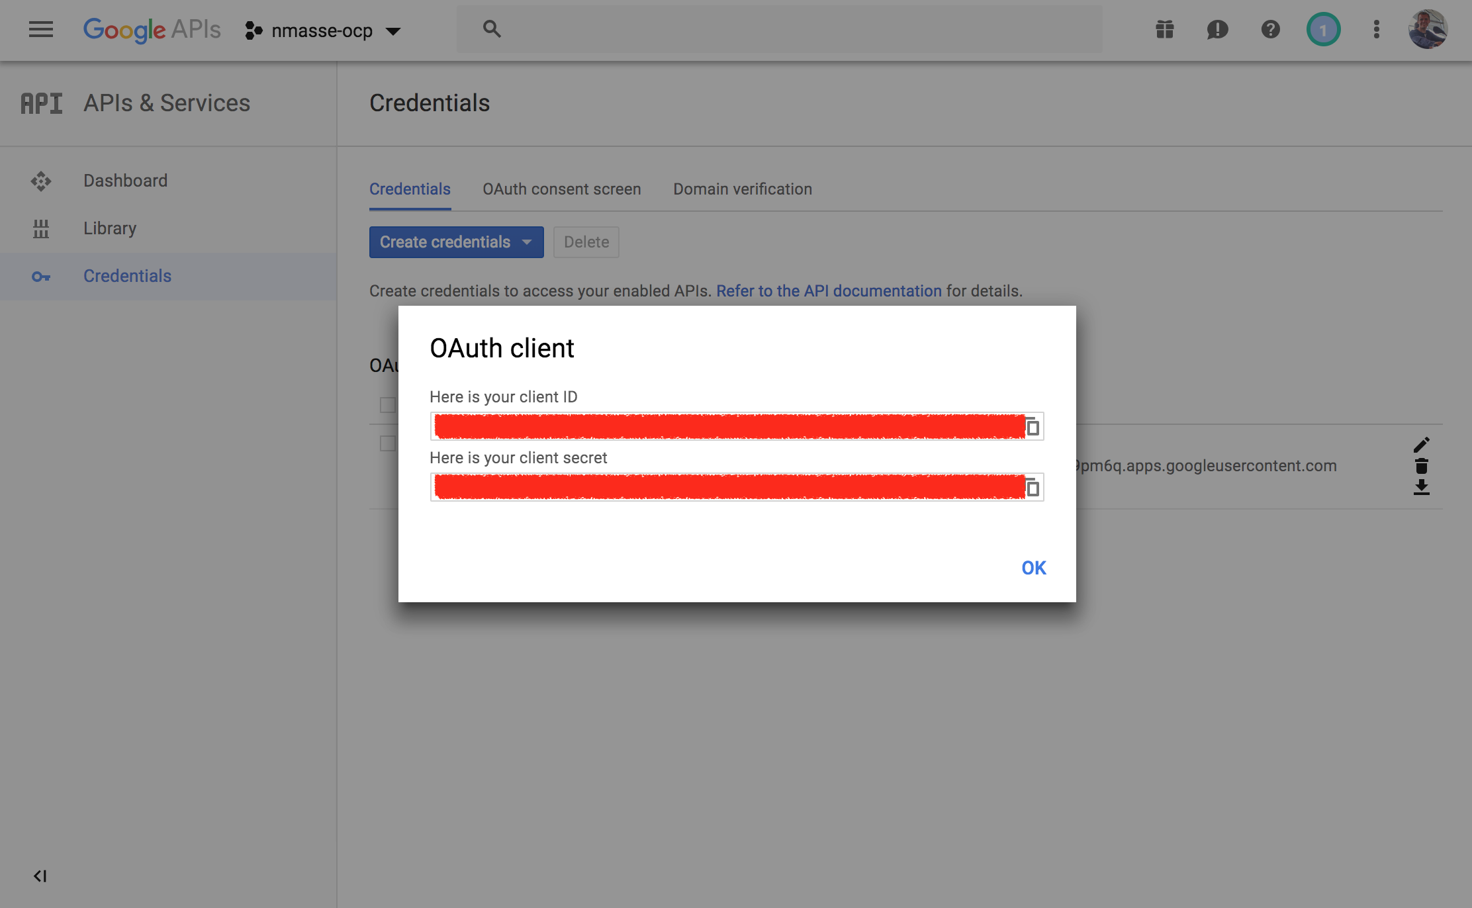Check the first credential row checkbox

tap(387, 404)
